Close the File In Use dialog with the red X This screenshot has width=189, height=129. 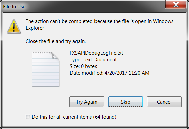point(176,5)
